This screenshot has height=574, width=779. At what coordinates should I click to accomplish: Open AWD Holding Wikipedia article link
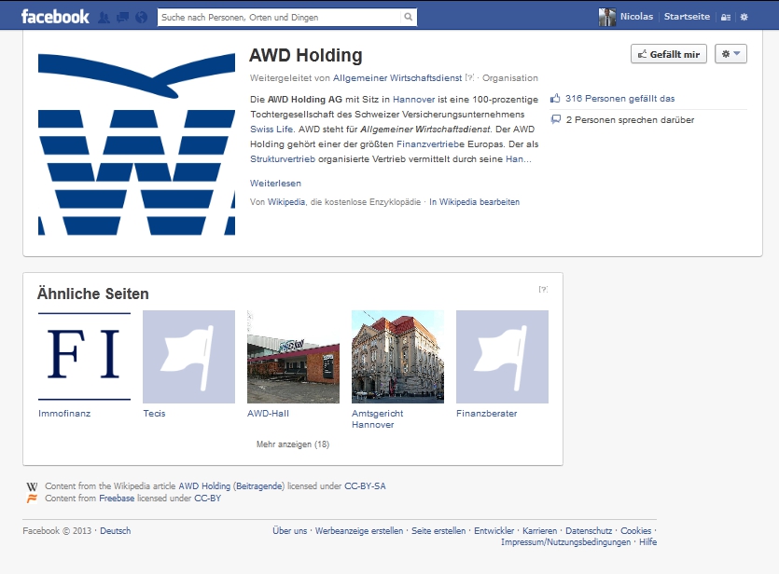pos(204,486)
